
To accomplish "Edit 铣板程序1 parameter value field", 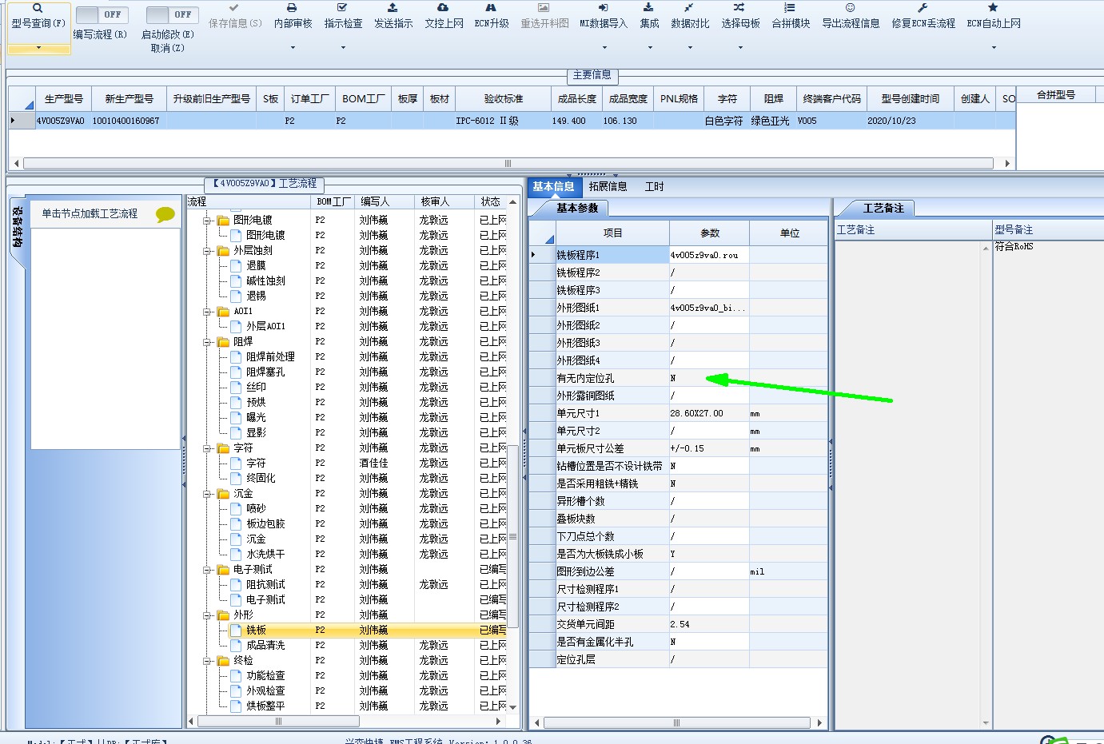I will point(709,255).
